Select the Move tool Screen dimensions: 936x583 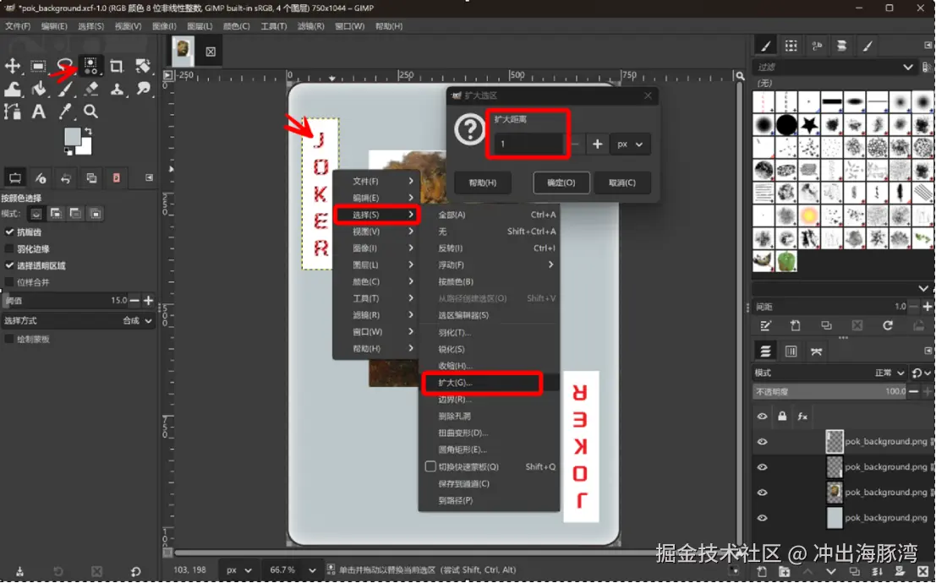(13, 66)
